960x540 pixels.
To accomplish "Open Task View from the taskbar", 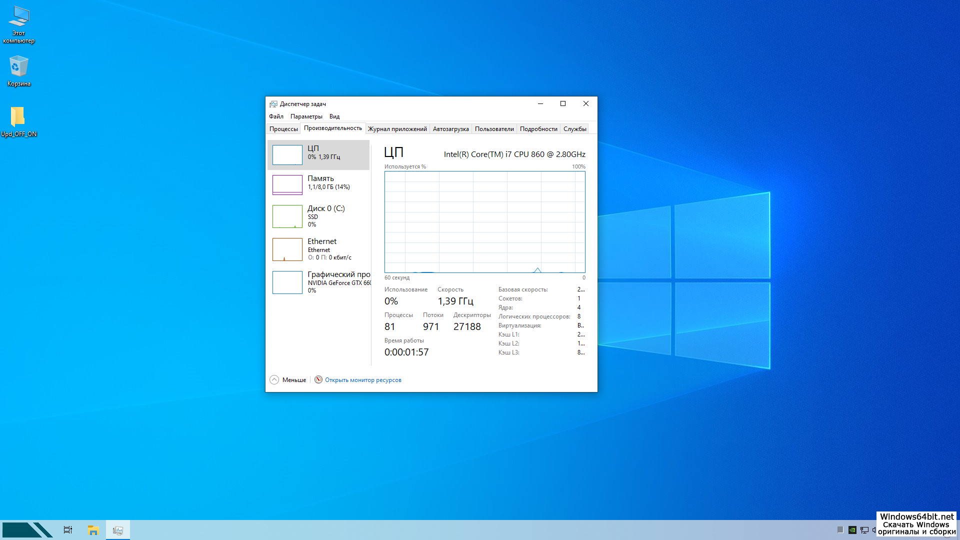I will [x=68, y=530].
